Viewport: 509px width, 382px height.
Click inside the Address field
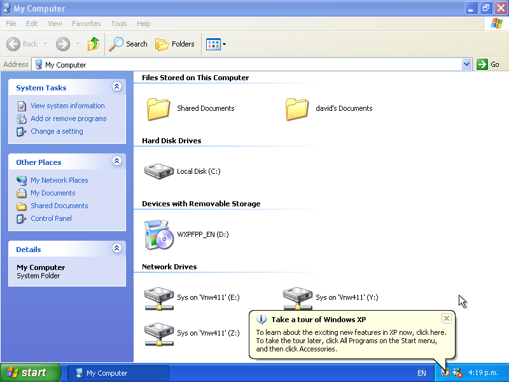coord(251,64)
